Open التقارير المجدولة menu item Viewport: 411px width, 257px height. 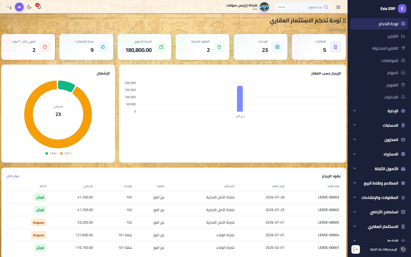(x=379, y=48)
